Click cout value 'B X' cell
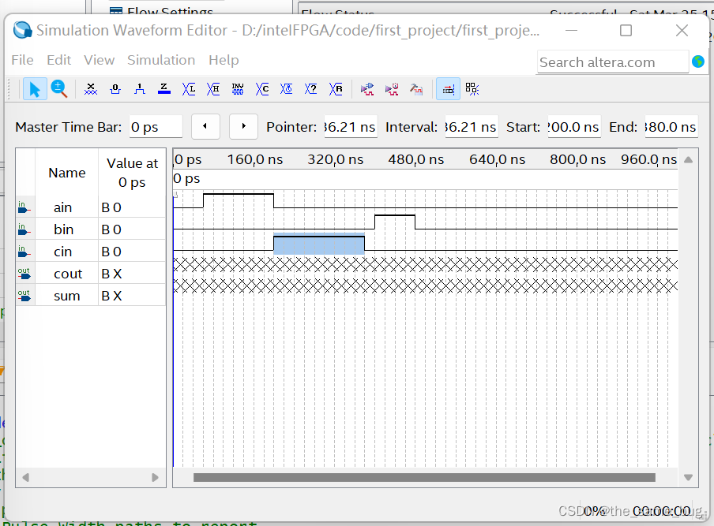 (132, 274)
